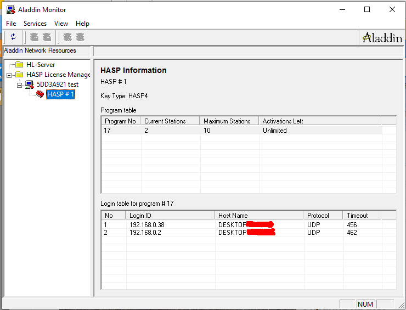The height and width of the screenshot is (310, 406).
Task: Select login 192.168.0.2
Action: click(x=145, y=233)
